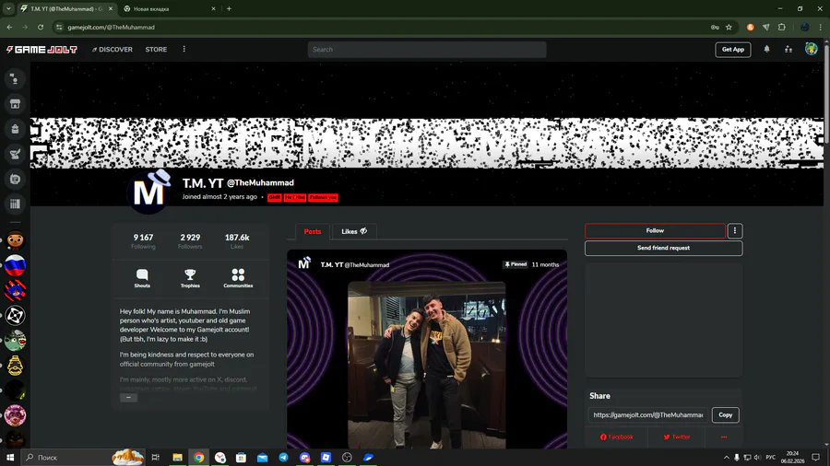Open Telegram from the taskbar
This screenshot has width=830, height=466.
tap(283, 457)
